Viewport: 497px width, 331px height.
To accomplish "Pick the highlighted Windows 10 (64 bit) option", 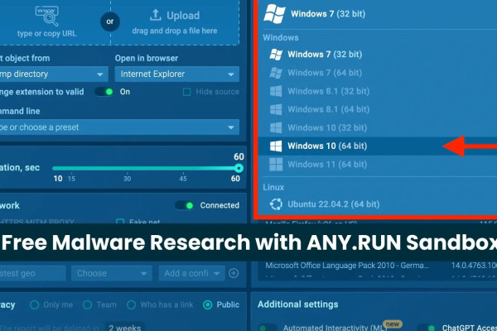I will 377,146.
